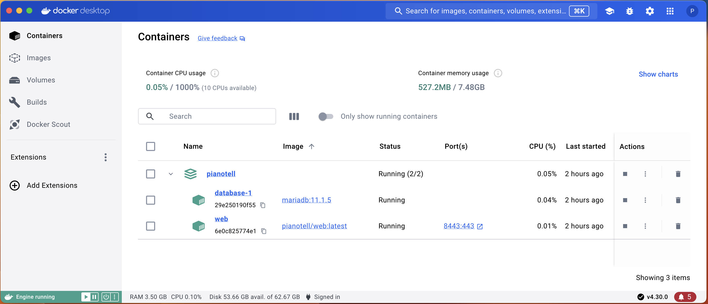Click the Troubleshoot bug icon
The height and width of the screenshot is (304, 708).
[x=629, y=11]
